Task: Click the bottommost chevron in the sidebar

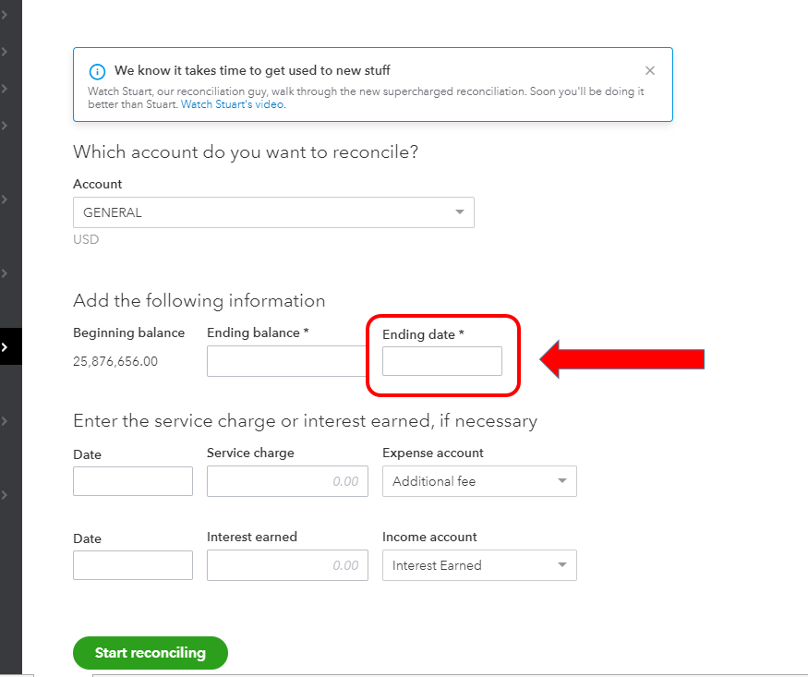Action: (x=5, y=495)
